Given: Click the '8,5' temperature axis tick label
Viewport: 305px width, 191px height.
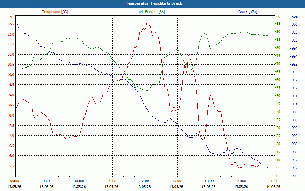Looking at the screenshot, I should tap(11, 105).
